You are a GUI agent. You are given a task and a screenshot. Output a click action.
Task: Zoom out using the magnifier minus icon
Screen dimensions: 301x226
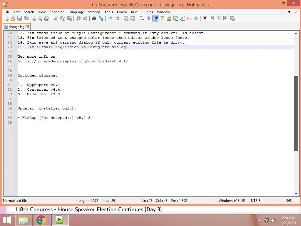(x=117, y=18)
